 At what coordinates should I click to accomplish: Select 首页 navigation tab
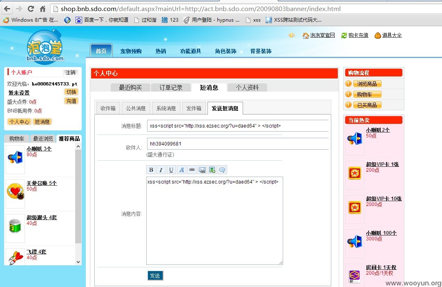101,51
